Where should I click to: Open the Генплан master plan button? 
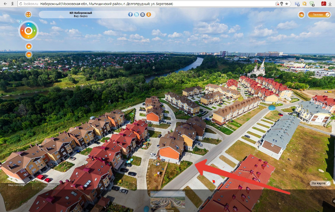319,15
